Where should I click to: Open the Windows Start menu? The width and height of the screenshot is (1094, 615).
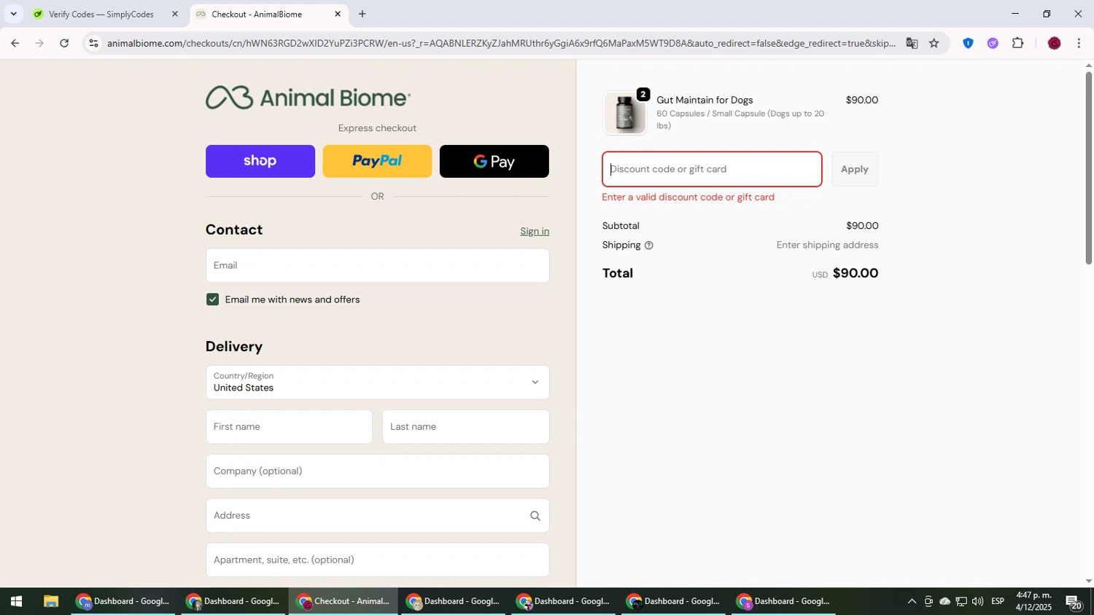pyautogui.click(x=16, y=601)
